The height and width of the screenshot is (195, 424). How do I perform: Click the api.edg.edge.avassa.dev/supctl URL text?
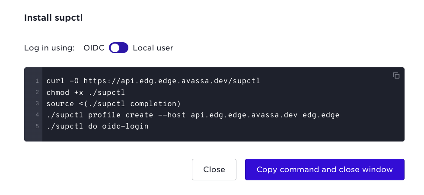point(172,81)
